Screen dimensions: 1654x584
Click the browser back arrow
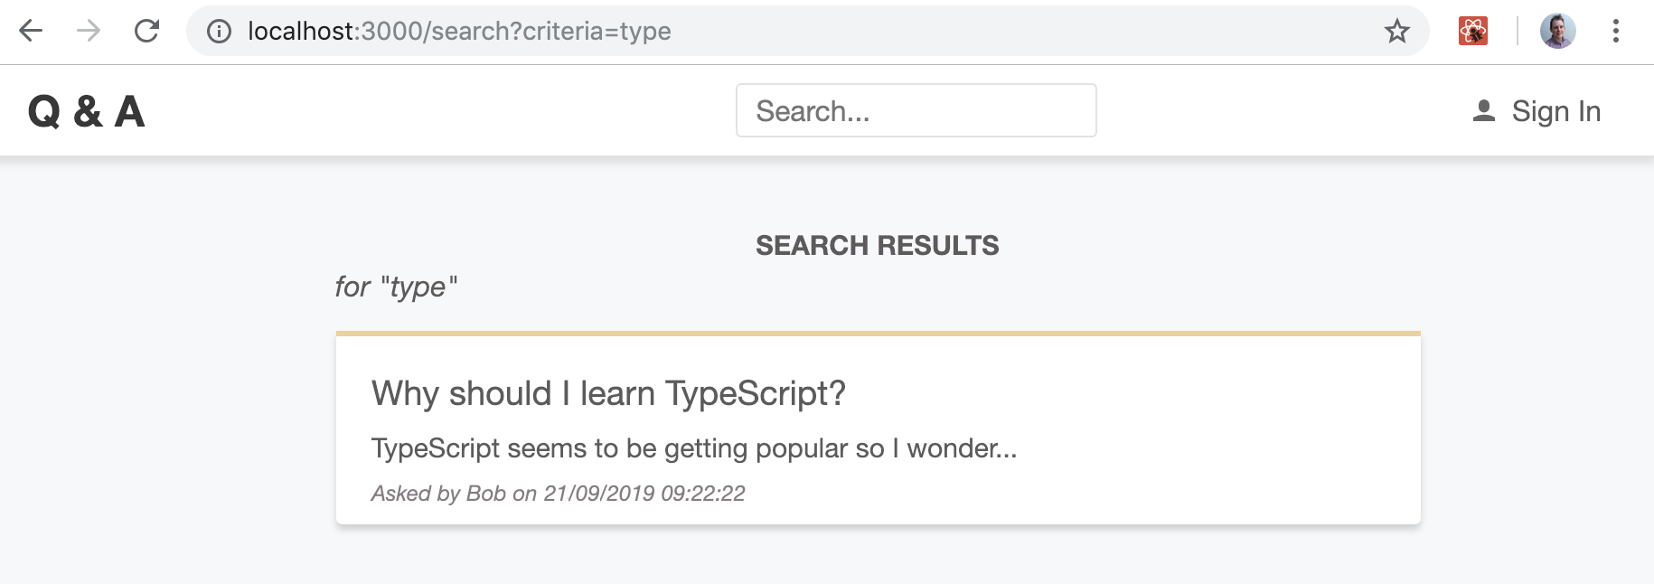tap(31, 32)
